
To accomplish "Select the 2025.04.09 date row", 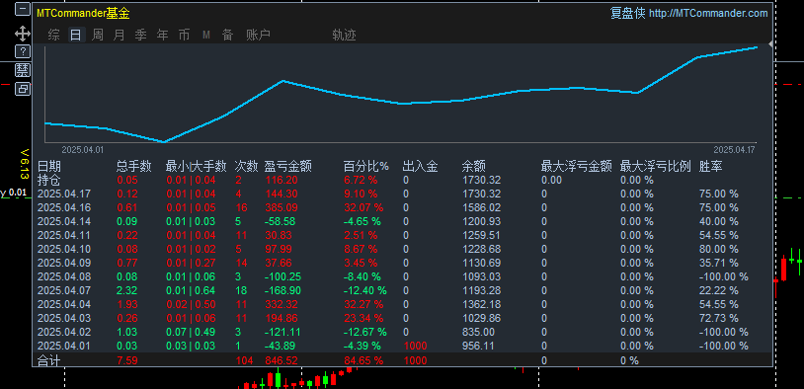I will click(64, 263).
